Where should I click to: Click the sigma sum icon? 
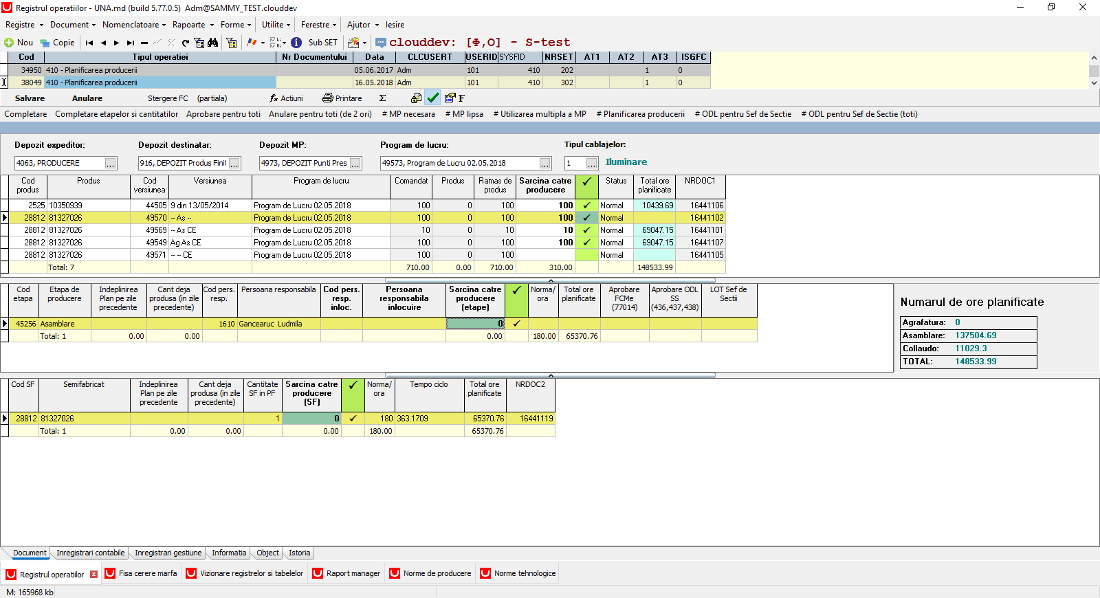click(x=383, y=98)
